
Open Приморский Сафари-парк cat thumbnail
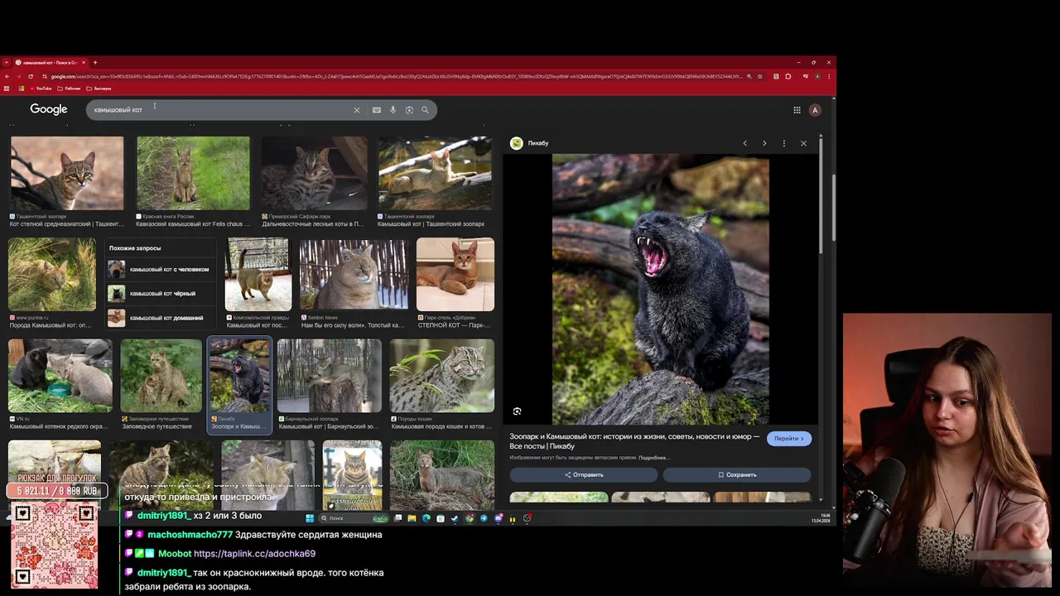[315, 173]
